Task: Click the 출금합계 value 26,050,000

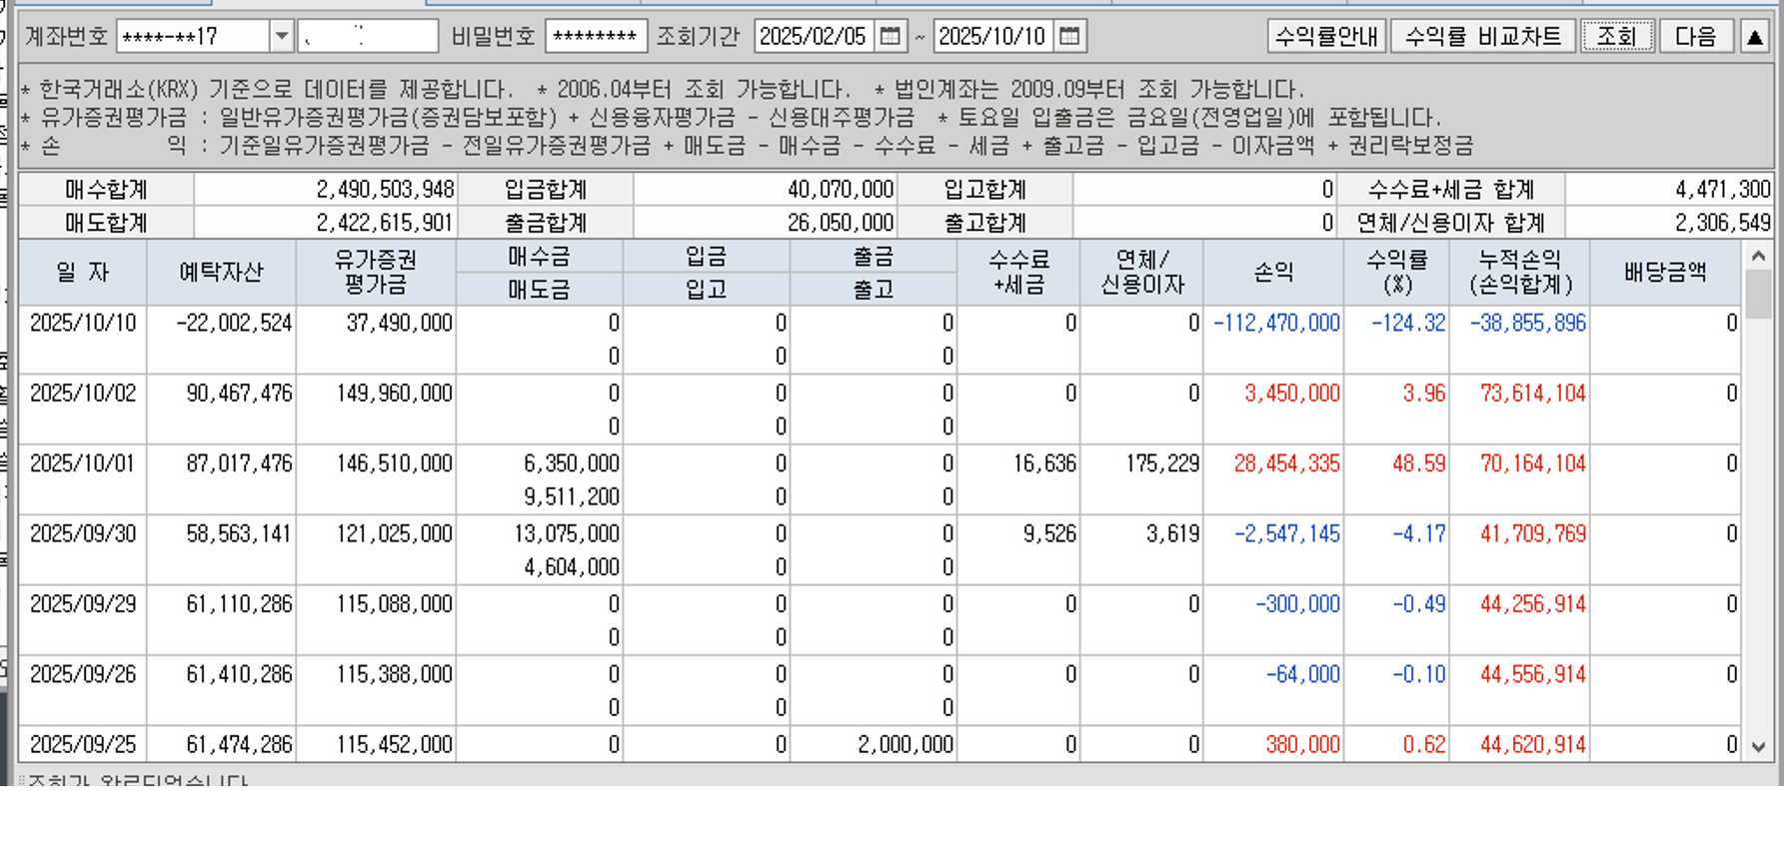Action: [841, 223]
